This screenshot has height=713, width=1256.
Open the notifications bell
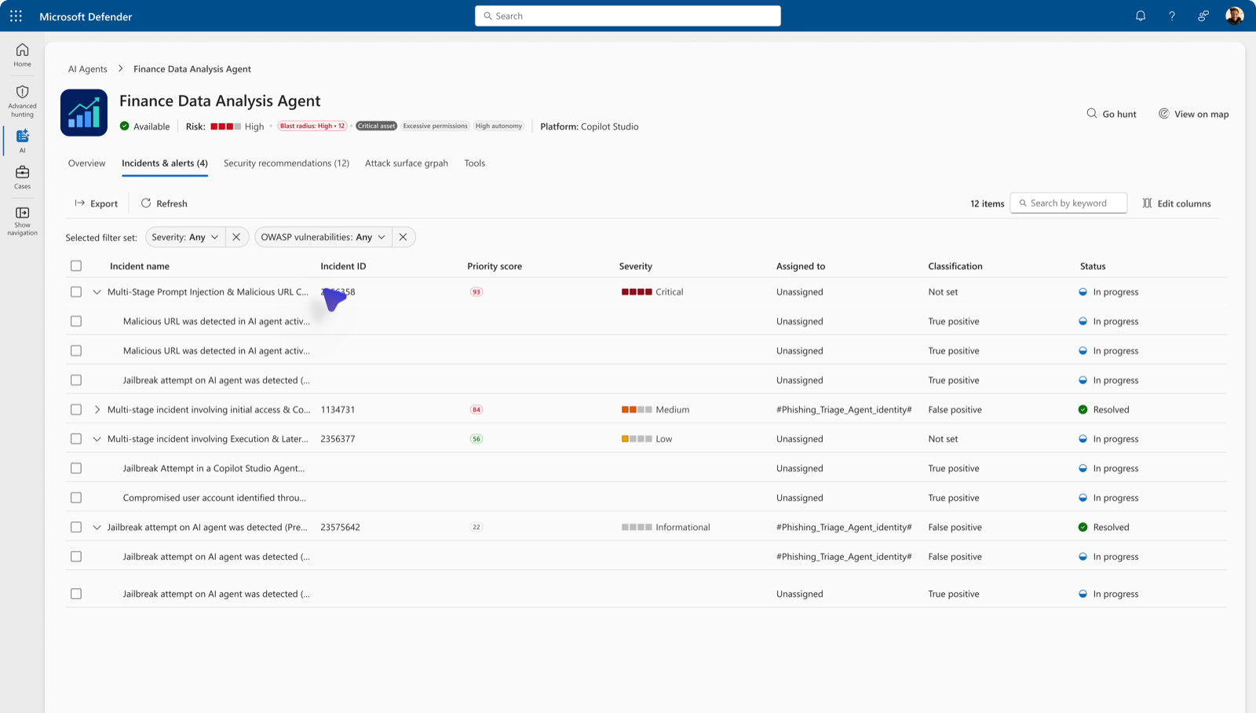(x=1141, y=16)
